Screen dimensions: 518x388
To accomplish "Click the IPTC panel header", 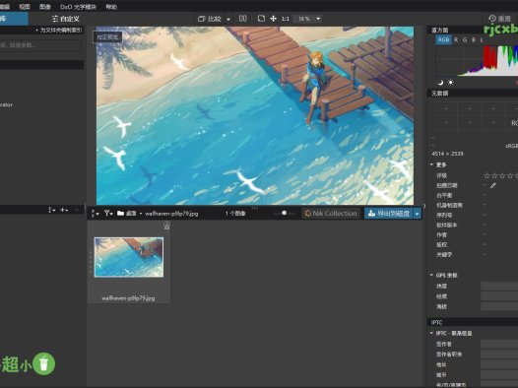I will [x=473, y=322].
